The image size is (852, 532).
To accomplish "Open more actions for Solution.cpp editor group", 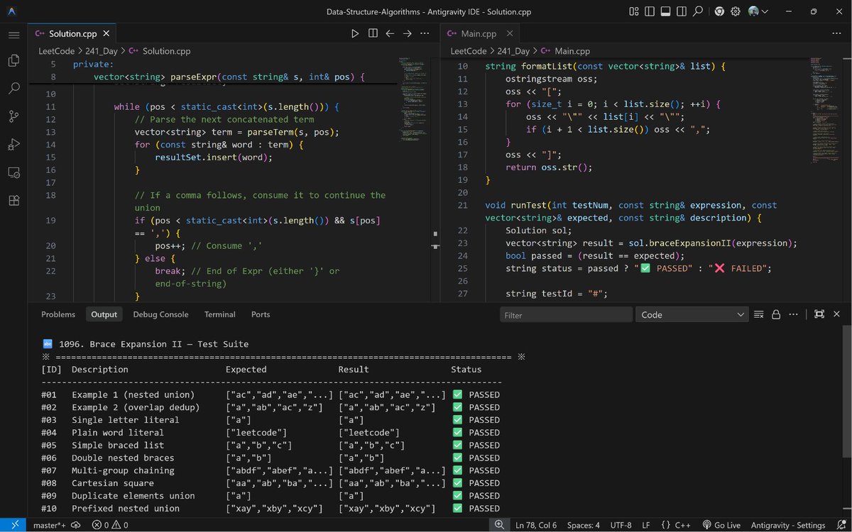I will 425,33.
